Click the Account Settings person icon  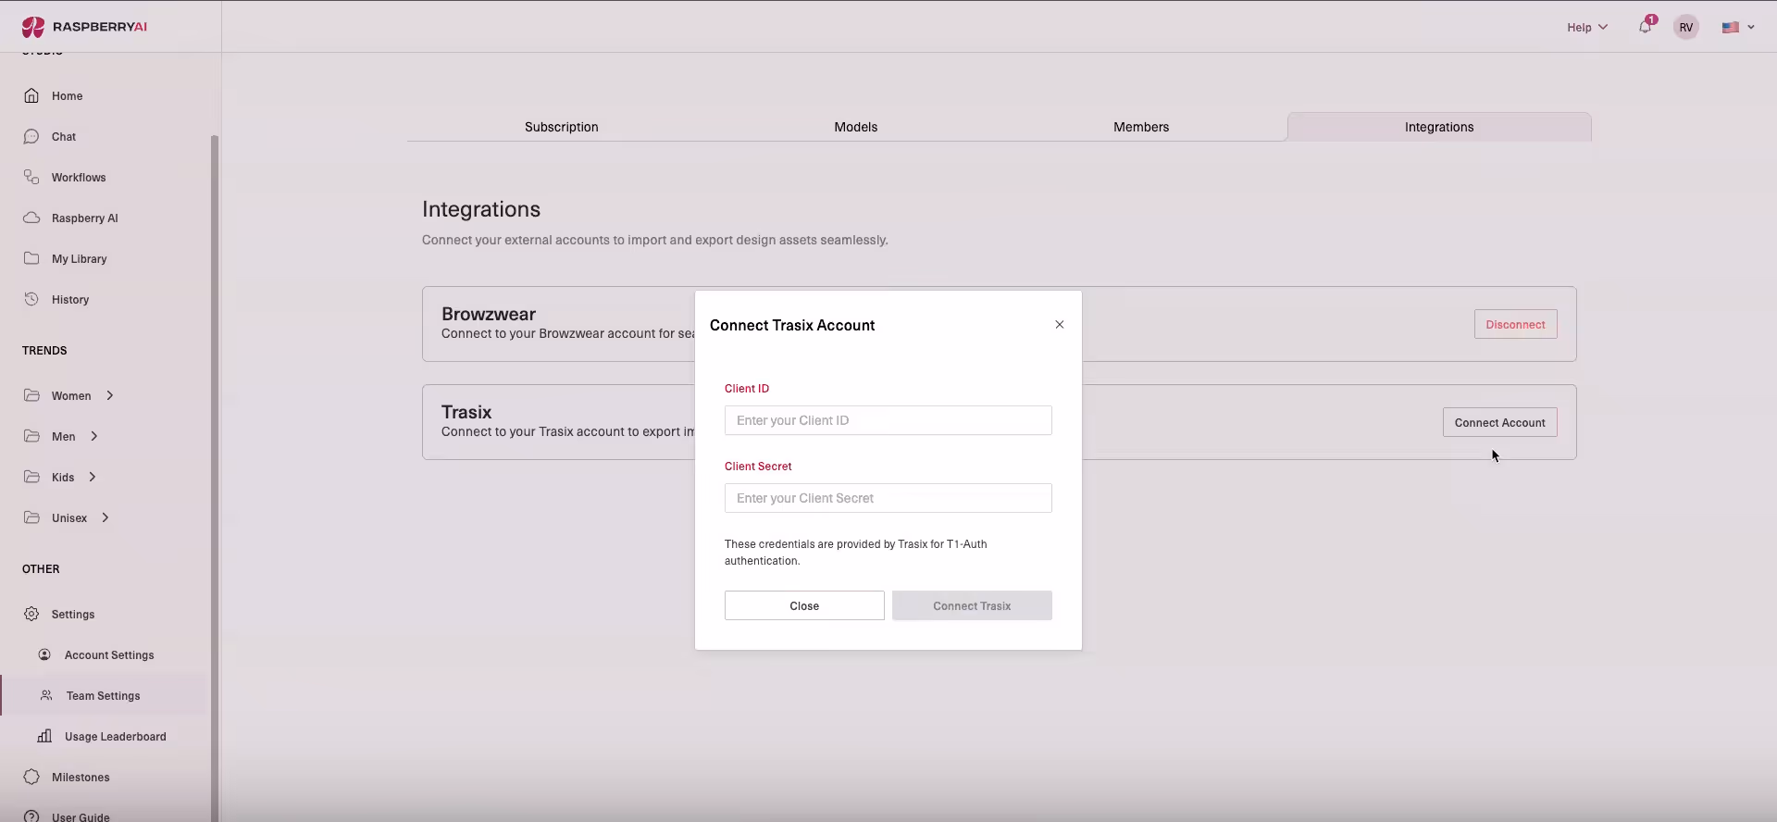pyautogui.click(x=44, y=654)
